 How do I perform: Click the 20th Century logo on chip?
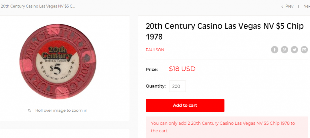[x=55, y=53]
